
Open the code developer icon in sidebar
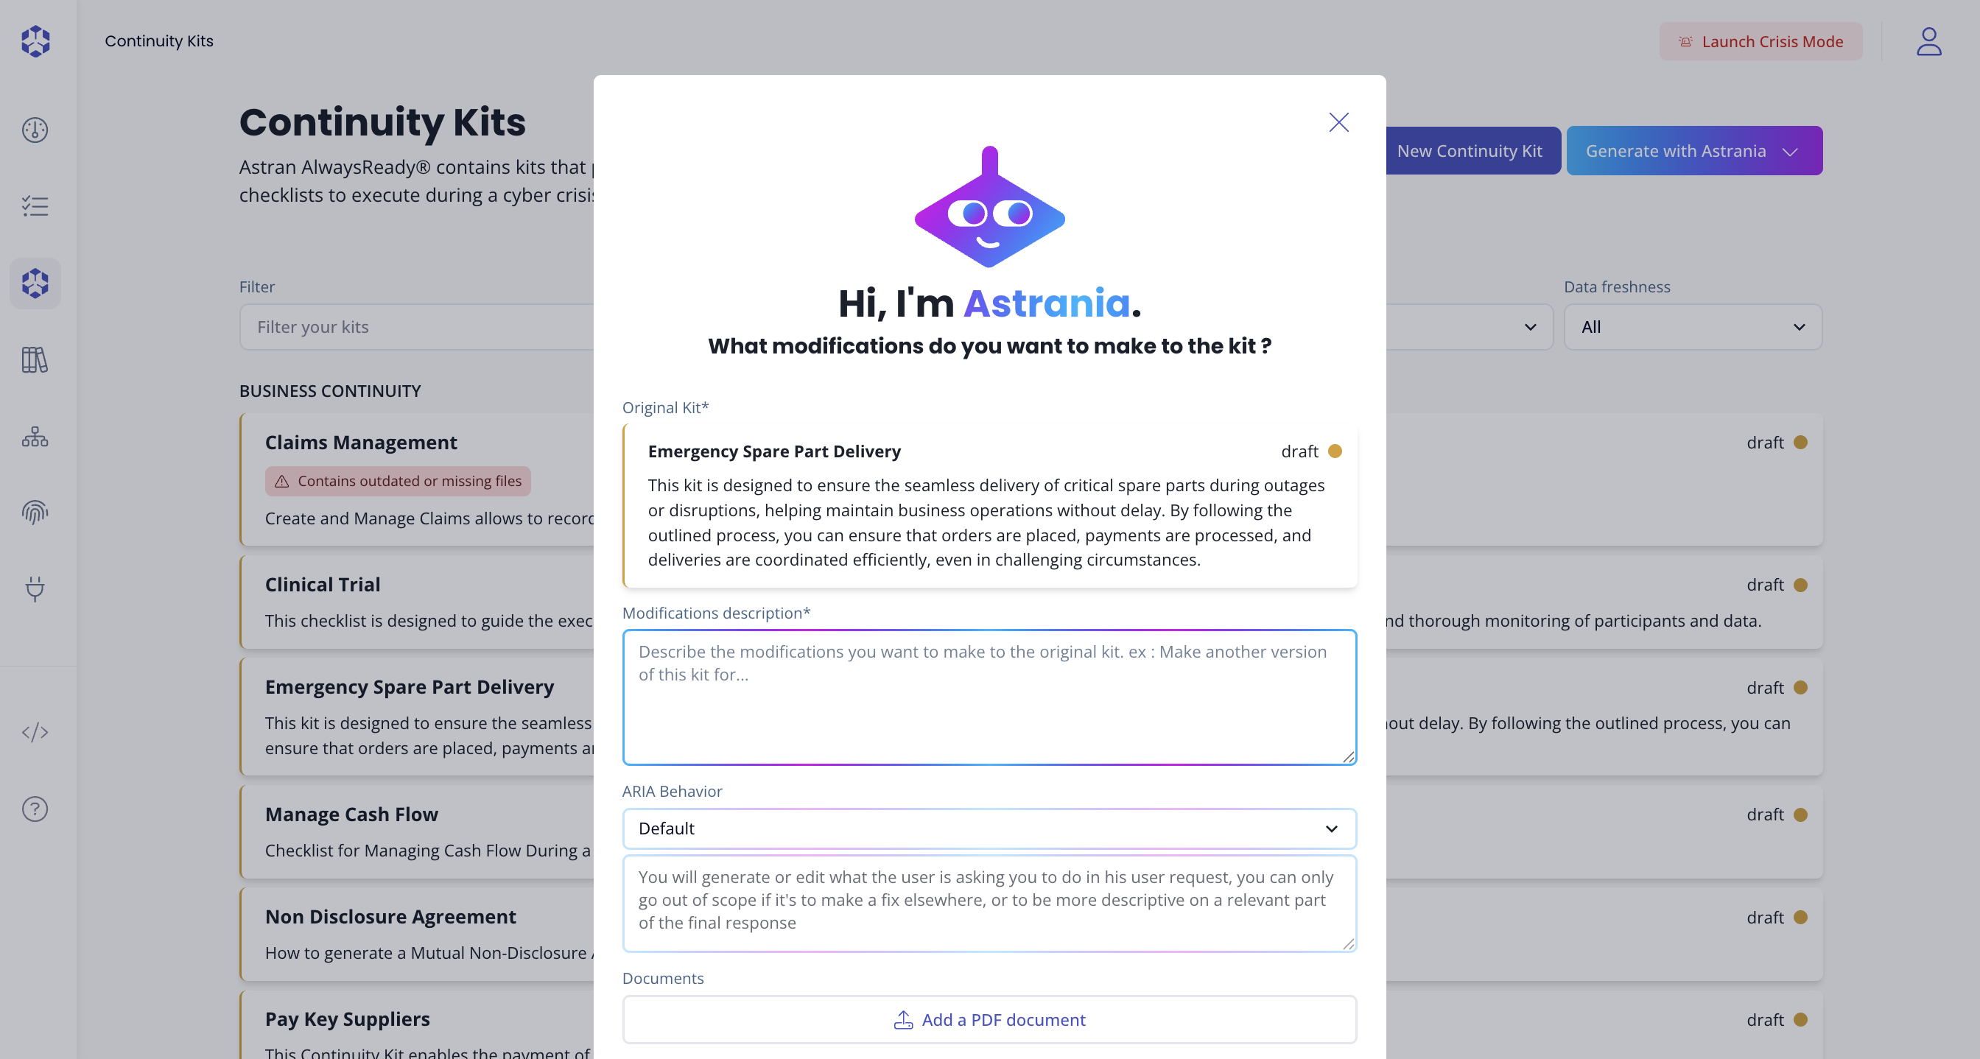[35, 731]
